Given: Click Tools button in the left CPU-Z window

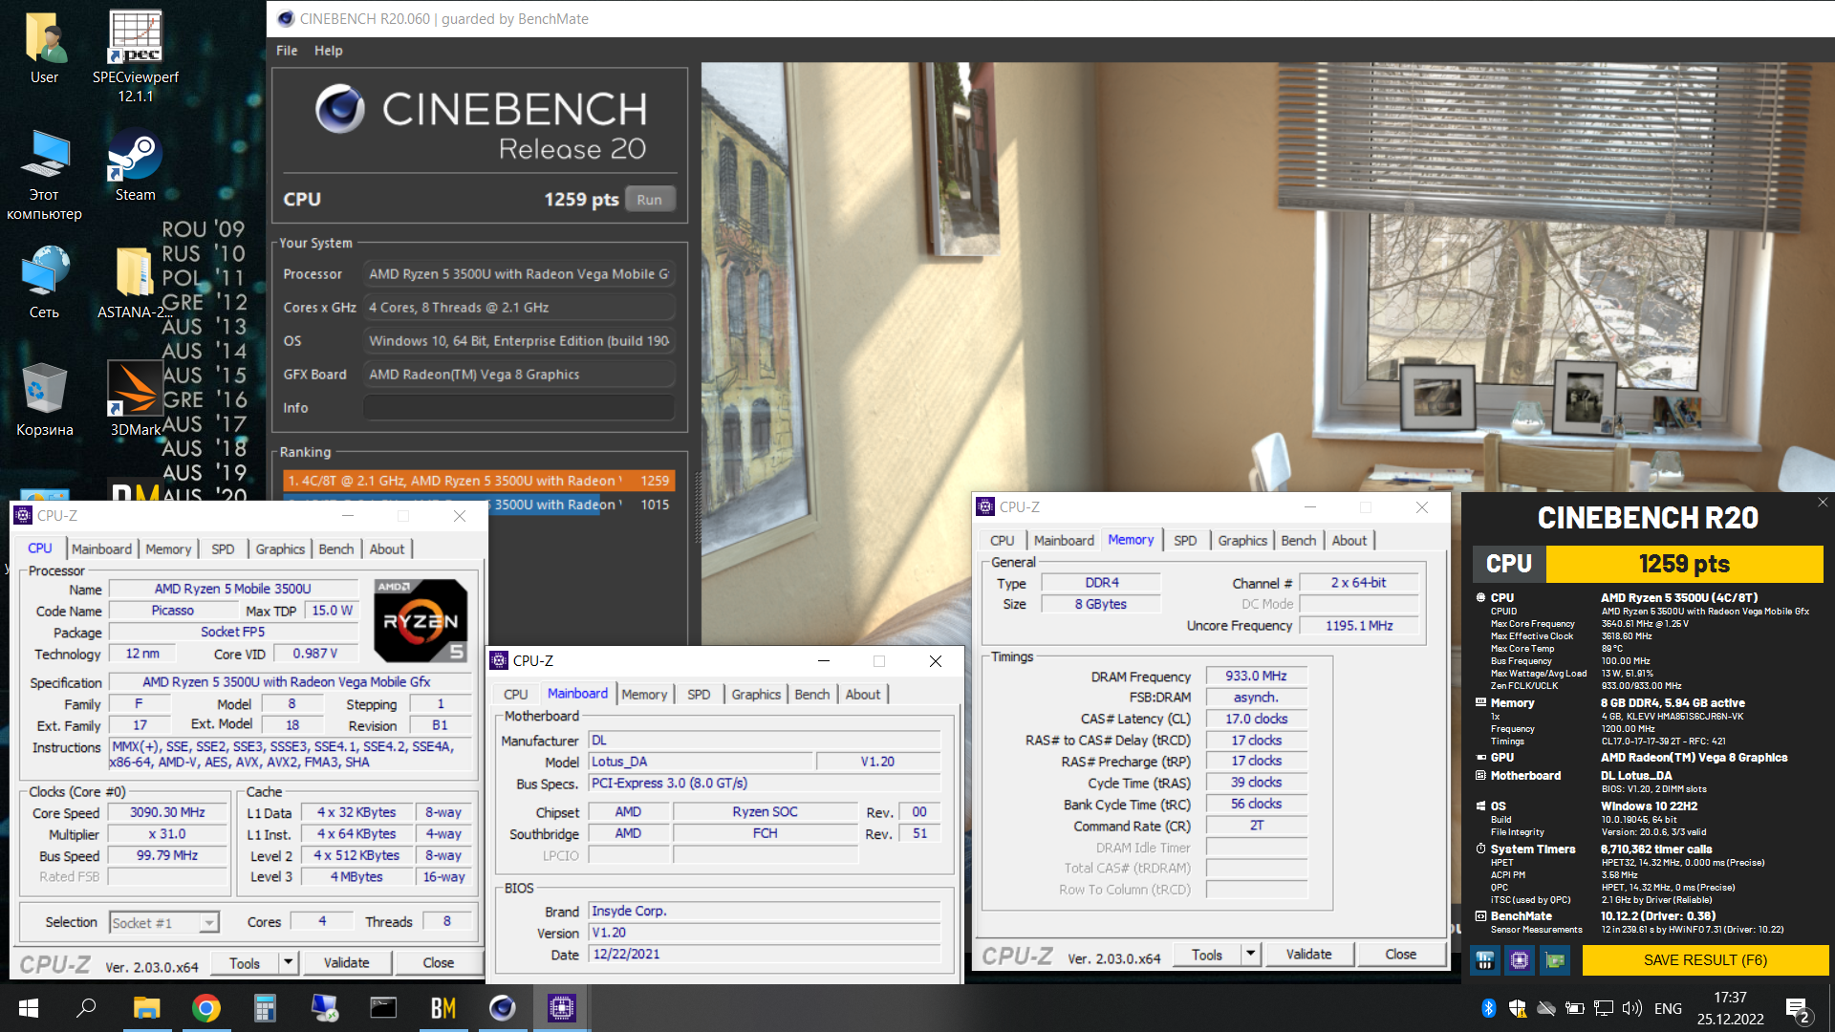Looking at the screenshot, I should coord(244,962).
